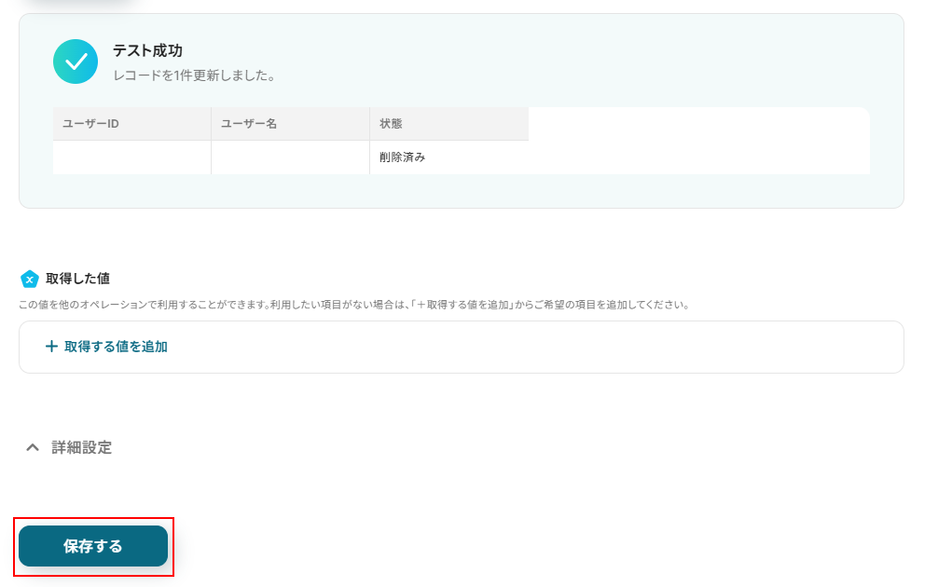This screenshot has width=938, height=587.
Task: Select the 状態 column header
Action: pos(449,124)
